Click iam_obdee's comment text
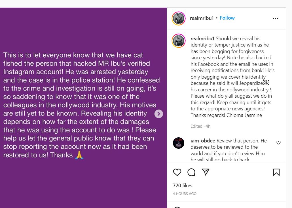The height and width of the screenshot is (208, 292). coord(228,150)
